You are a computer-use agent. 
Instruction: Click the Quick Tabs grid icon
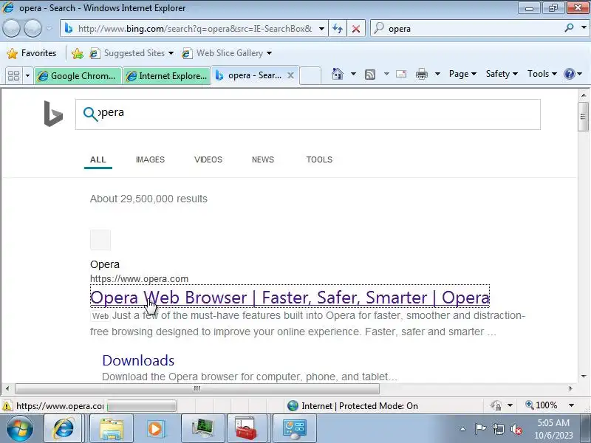[x=13, y=75]
